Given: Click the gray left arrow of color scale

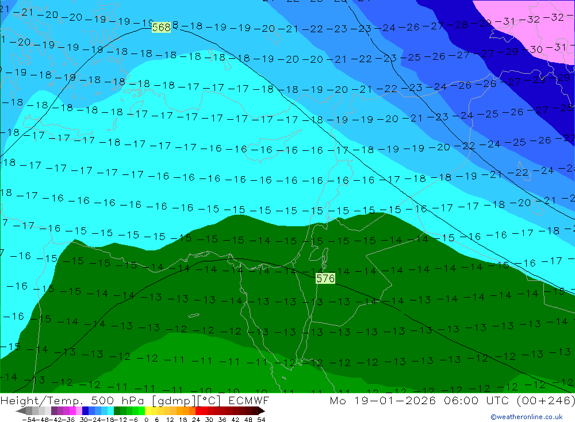Looking at the screenshot, I should point(21,410).
